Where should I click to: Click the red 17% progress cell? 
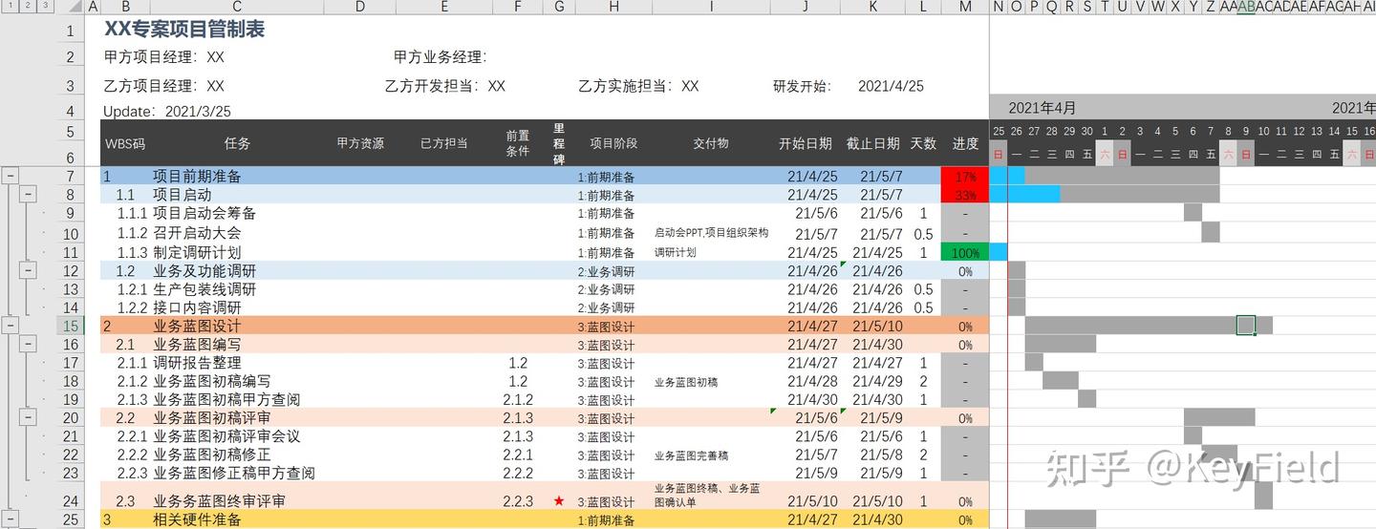point(965,177)
